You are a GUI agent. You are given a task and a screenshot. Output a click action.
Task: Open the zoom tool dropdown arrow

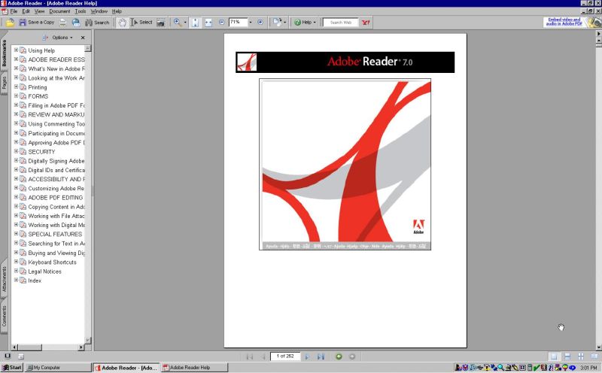(185, 23)
